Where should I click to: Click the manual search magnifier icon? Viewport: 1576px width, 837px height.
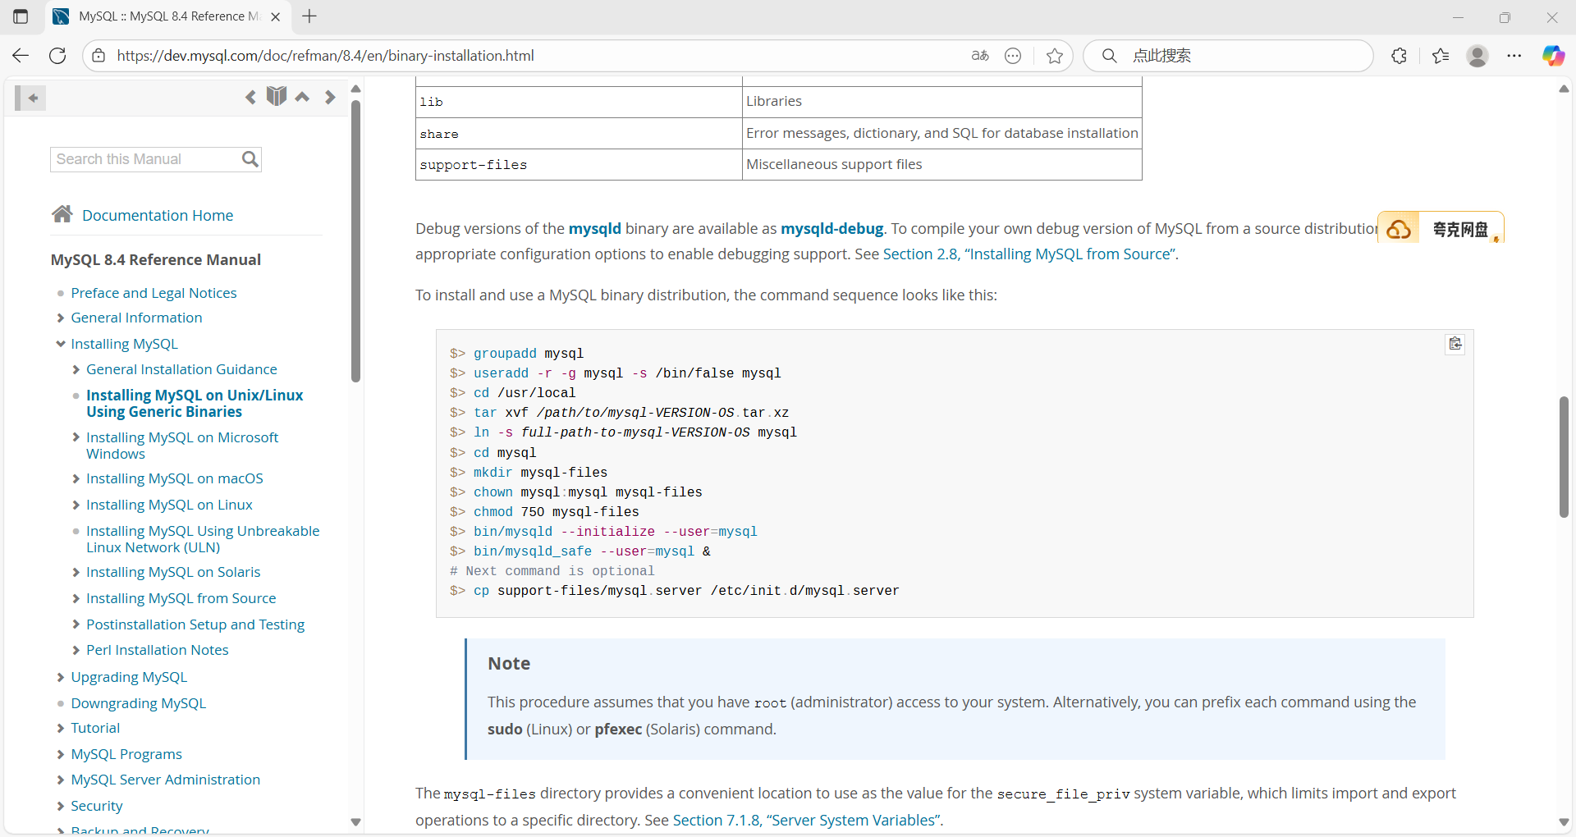250,159
